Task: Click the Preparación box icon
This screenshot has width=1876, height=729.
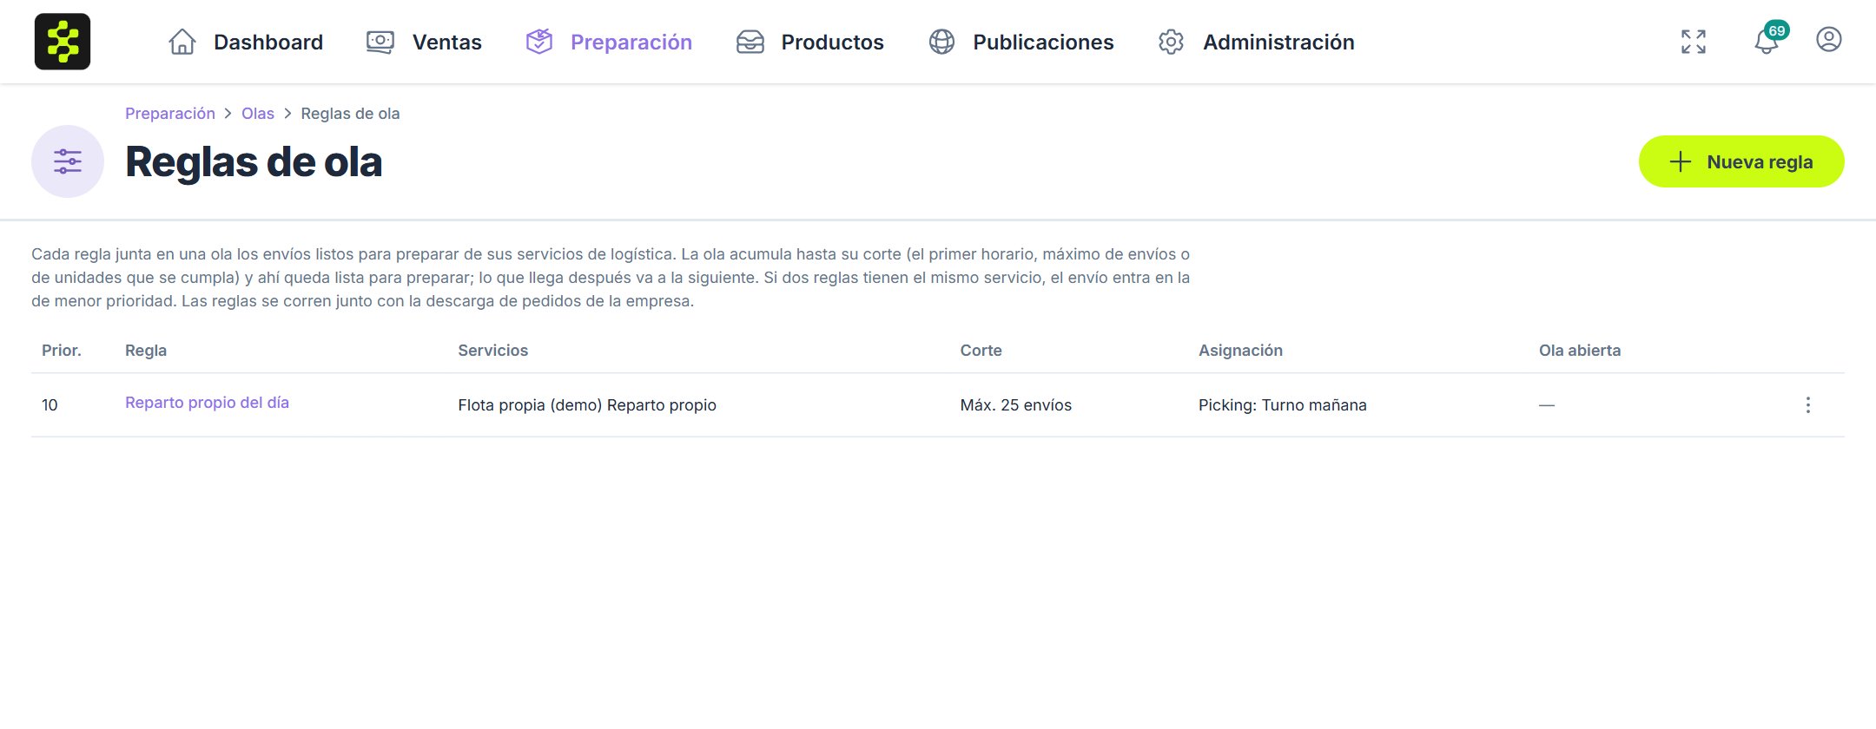Action: [x=539, y=42]
